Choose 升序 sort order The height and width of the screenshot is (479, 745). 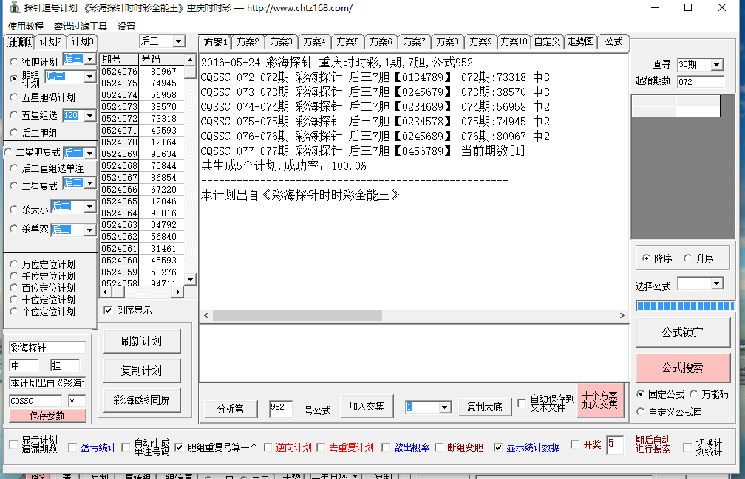(688, 258)
